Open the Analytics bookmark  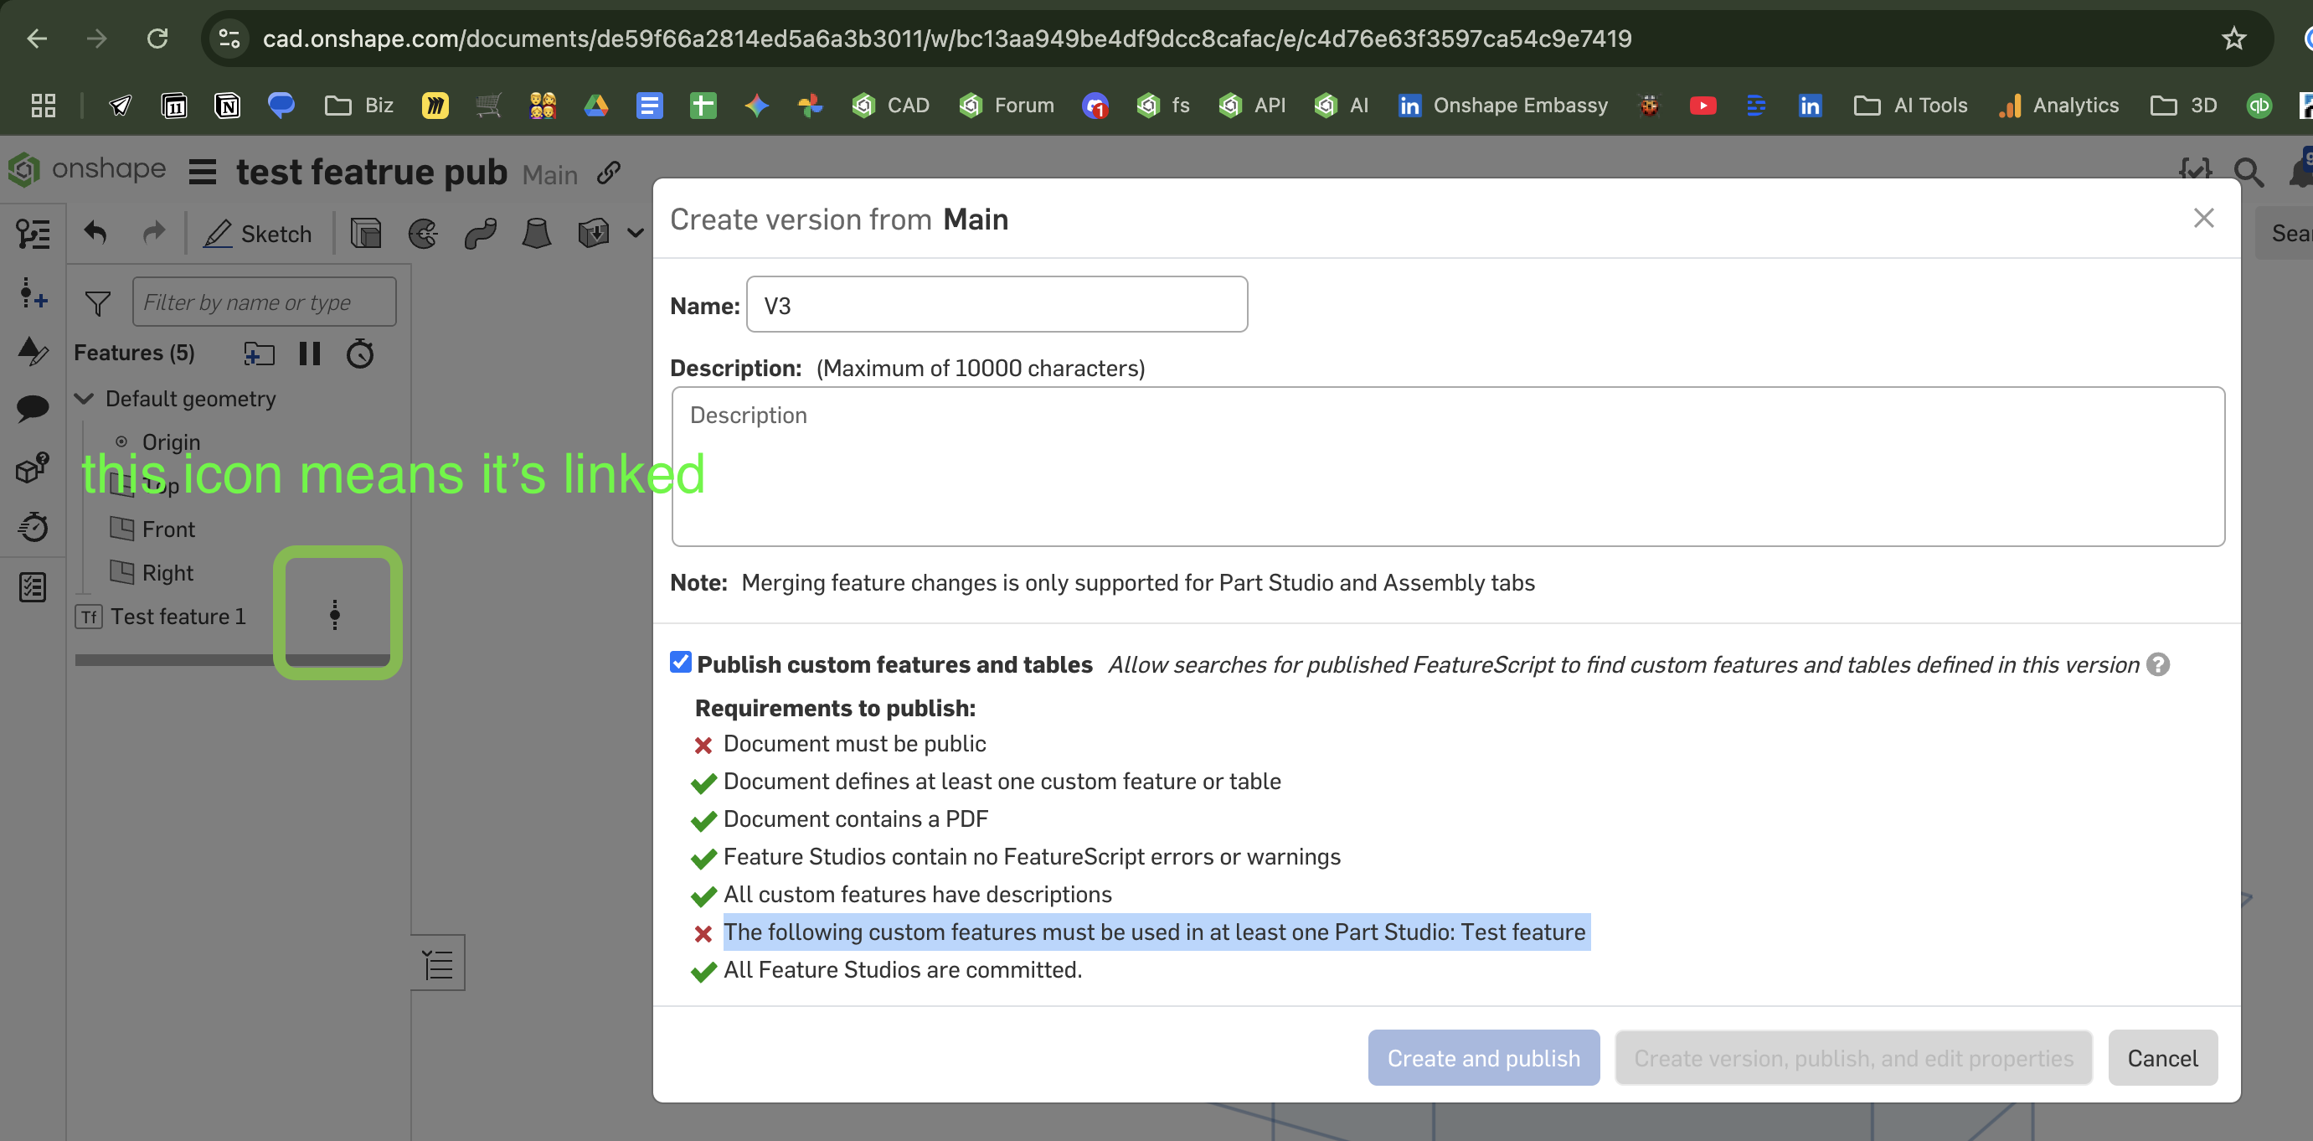(x=2058, y=105)
